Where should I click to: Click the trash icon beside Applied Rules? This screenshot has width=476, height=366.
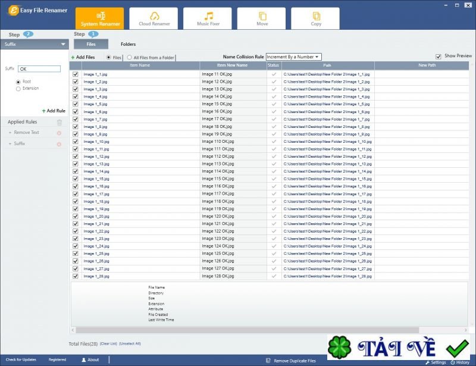[59, 122]
